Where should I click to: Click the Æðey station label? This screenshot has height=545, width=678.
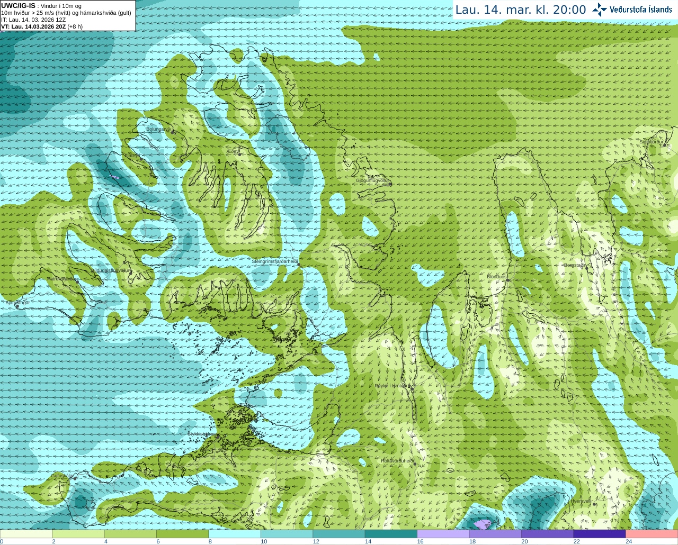[233, 151]
